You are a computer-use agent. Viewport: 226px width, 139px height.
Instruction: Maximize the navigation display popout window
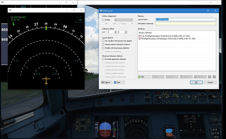[x=74, y=10]
